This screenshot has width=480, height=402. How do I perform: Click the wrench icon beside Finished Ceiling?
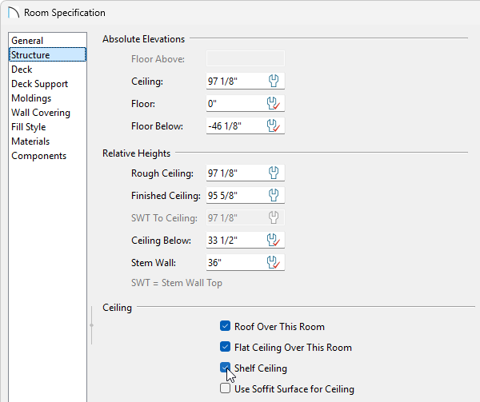pos(274,195)
